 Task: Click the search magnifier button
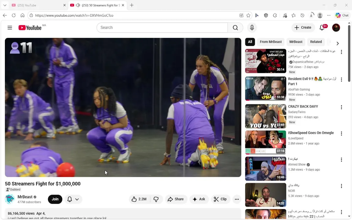point(235,28)
